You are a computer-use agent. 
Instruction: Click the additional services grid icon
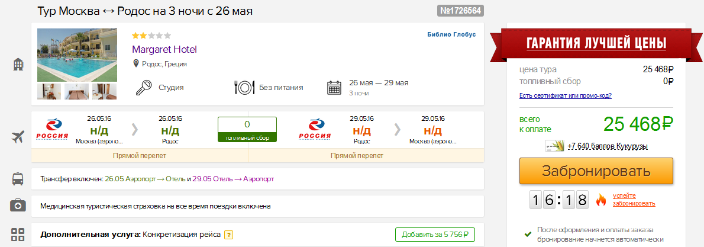[x=18, y=234]
